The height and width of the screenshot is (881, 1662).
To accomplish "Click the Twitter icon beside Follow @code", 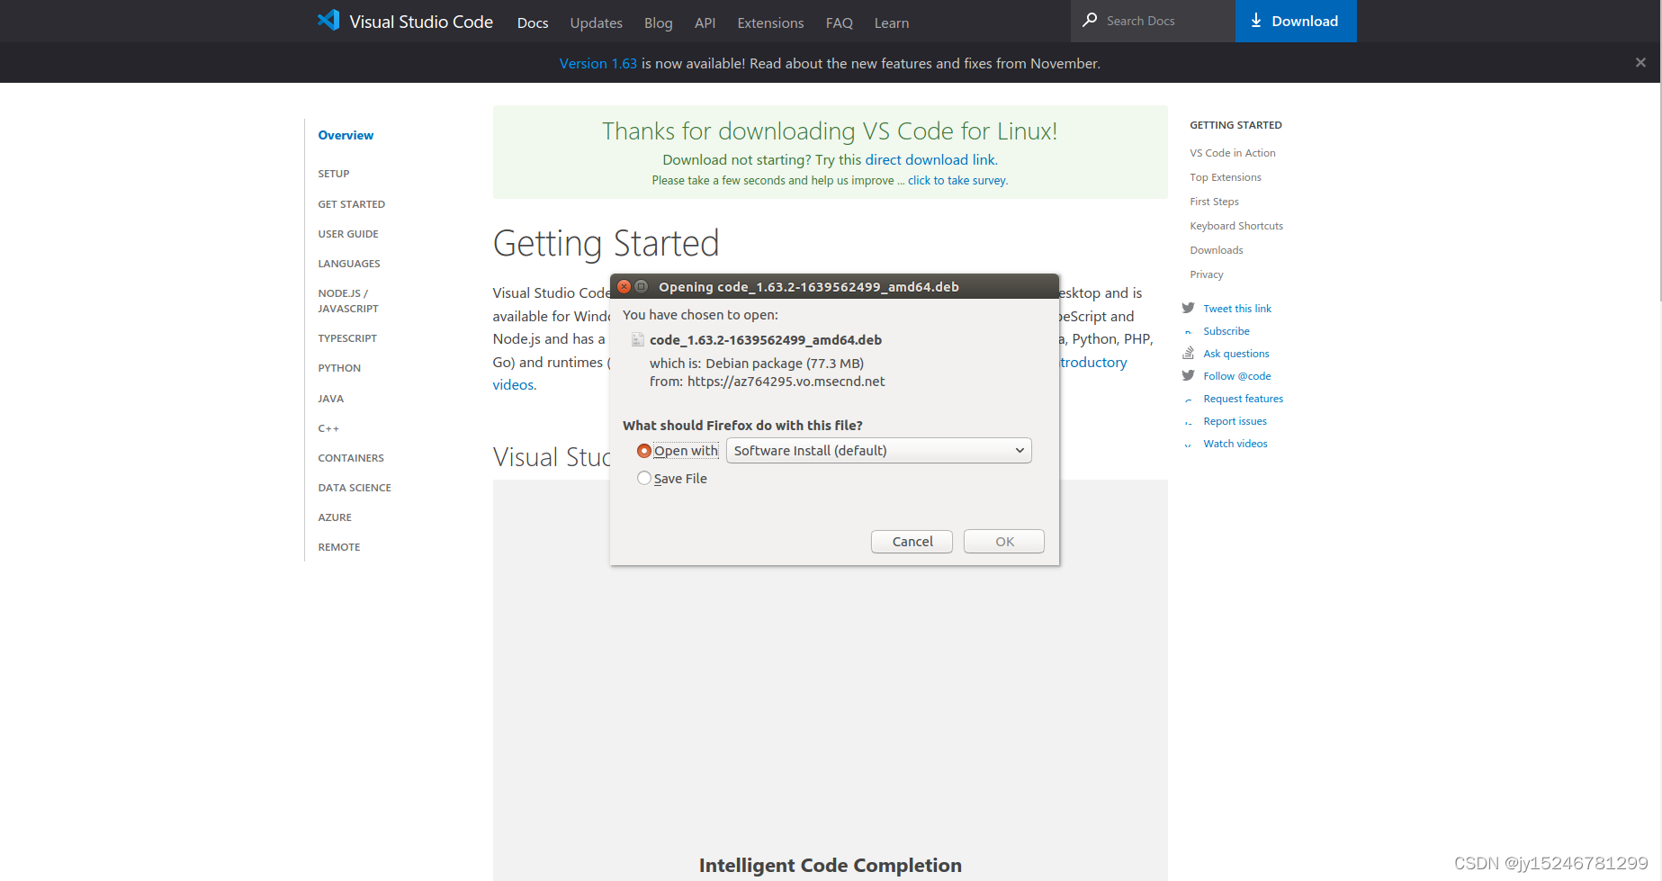I will [x=1188, y=375].
